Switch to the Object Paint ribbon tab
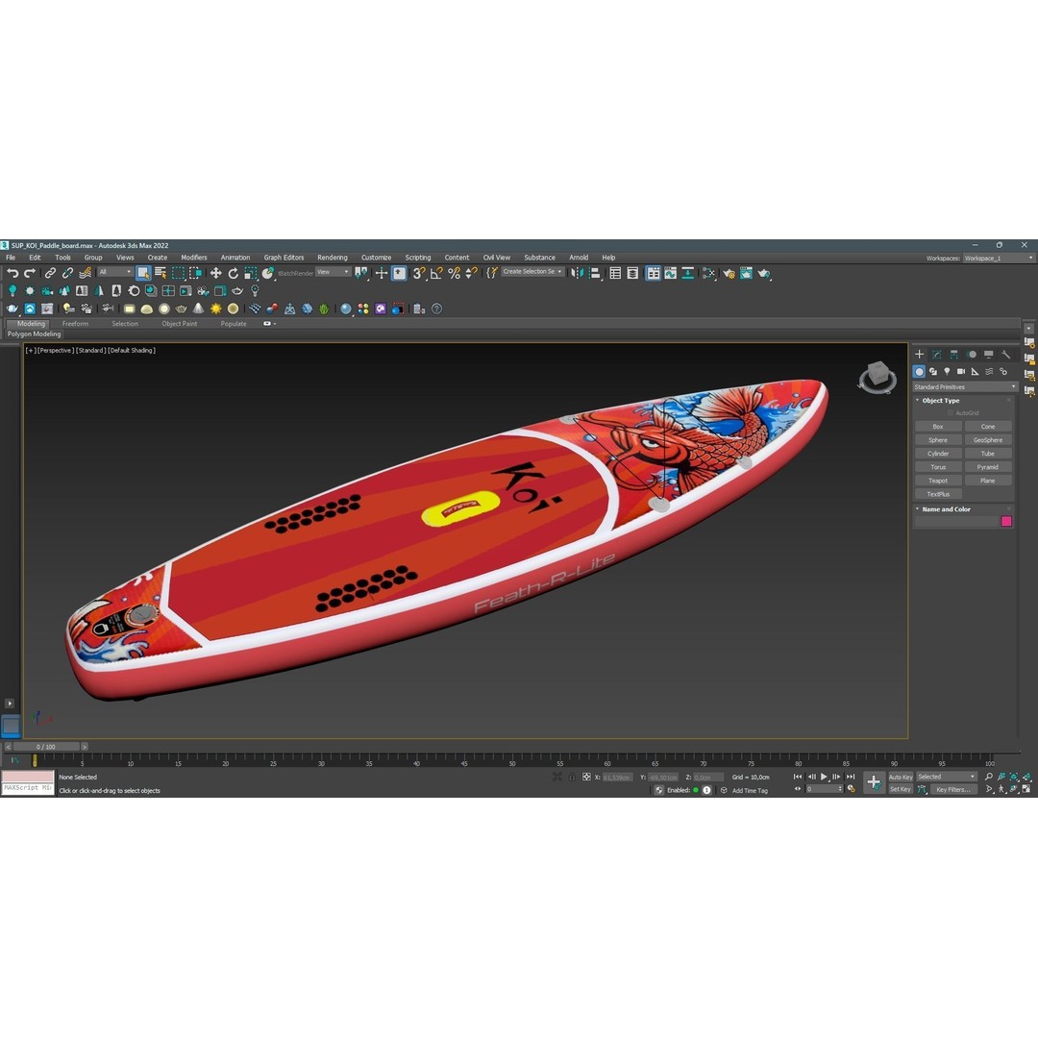This screenshot has width=1038, height=1038. click(x=180, y=324)
